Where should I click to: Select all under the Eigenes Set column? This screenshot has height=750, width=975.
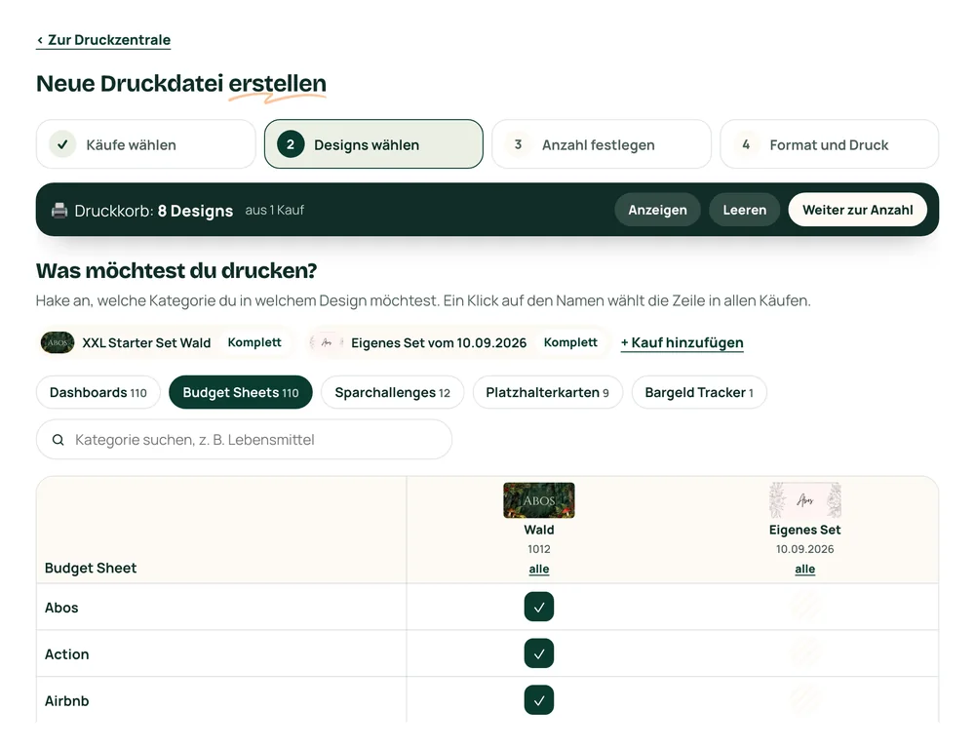point(804,569)
